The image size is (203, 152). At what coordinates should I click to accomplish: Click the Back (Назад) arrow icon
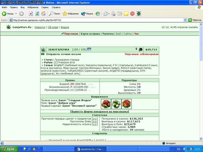pyautogui.click(x=4, y=14)
